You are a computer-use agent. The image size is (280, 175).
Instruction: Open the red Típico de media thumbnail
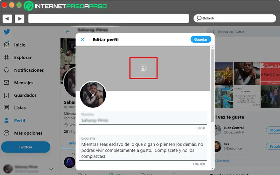(270, 73)
